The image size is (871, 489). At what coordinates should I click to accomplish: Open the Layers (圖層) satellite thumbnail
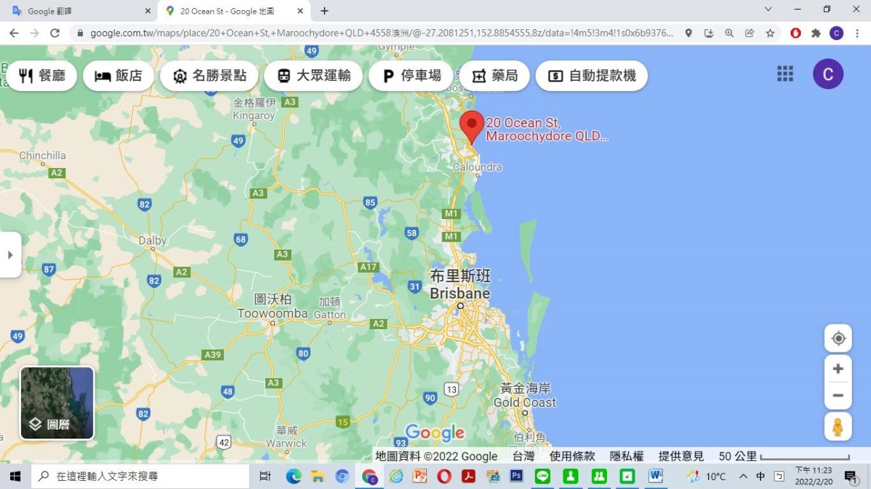pos(57,403)
